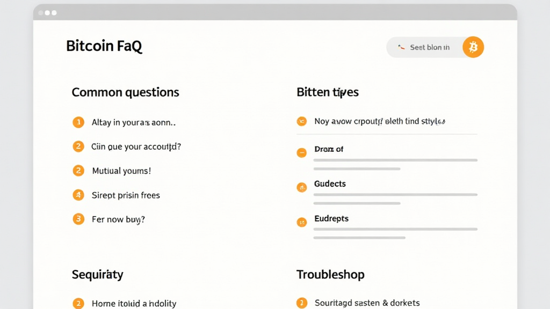Viewport: 550px width, 309px height.
Task: Click the orange Bitcoin logo button
Action: pyautogui.click(x=473, y=47)
